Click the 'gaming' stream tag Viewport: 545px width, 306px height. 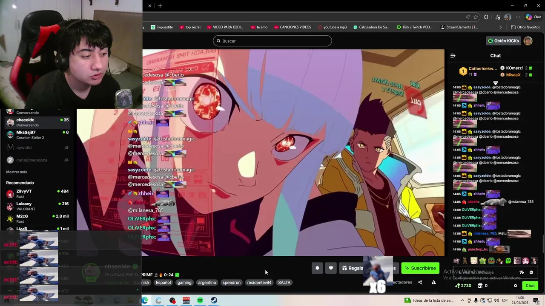coord(184,282)
